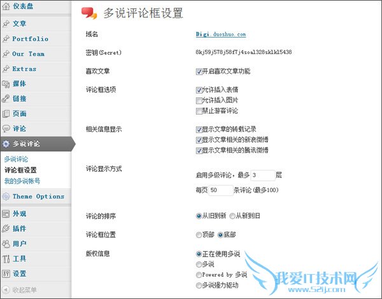Click the comment nesting levels input field
382x299 pixels.
pos(263,176)
